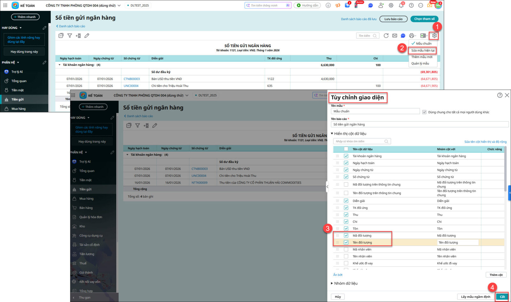The width and height of the screenshot is (511, 302).
Task: Click the settings gear icon in report toolbar
Action: point(434,36)
